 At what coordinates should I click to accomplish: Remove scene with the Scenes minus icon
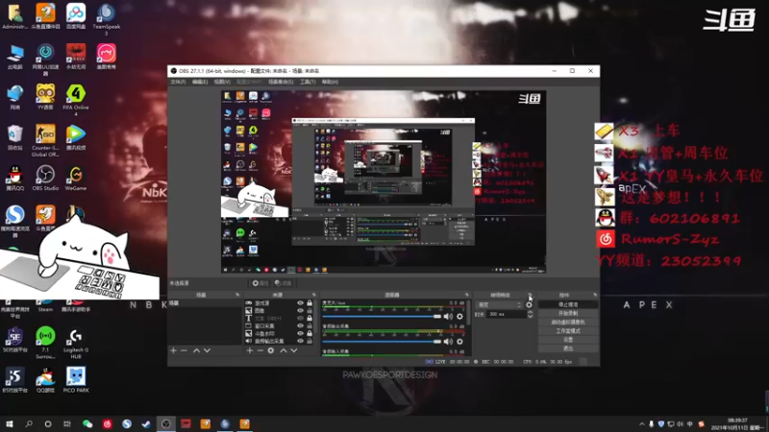184,350
